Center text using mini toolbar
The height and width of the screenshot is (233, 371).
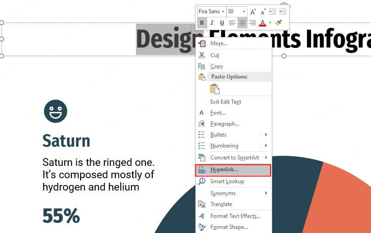tap(242, 23)
